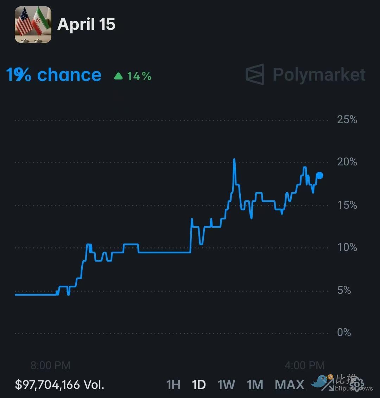Select the 1H time range

click(x=173, y=384)
